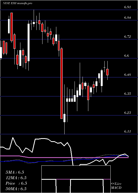The image size is (138, 193).
Task: Click the '50MA : 6.5' indicator text
Action: [x=16, y=189]
